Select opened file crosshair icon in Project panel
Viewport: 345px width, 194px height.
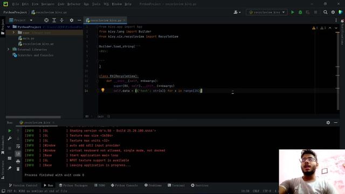(x=46, y=20)
